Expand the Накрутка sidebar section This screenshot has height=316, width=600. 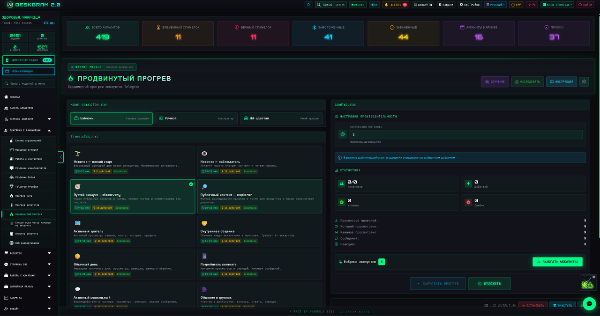pyautogui.click(x=28, y=298)
